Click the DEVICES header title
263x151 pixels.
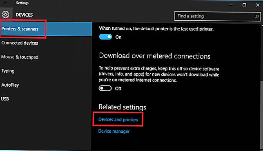(24, 15)
